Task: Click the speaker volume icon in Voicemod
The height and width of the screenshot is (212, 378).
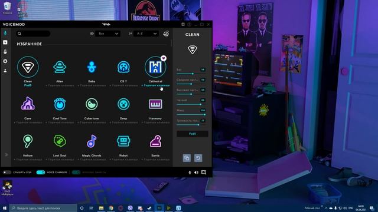Action: [x=196, y=173]
